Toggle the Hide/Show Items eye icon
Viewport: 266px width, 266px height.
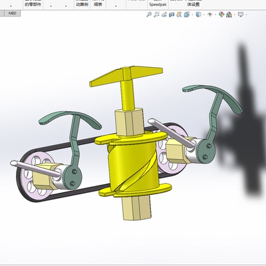click(x=209, y=15)
